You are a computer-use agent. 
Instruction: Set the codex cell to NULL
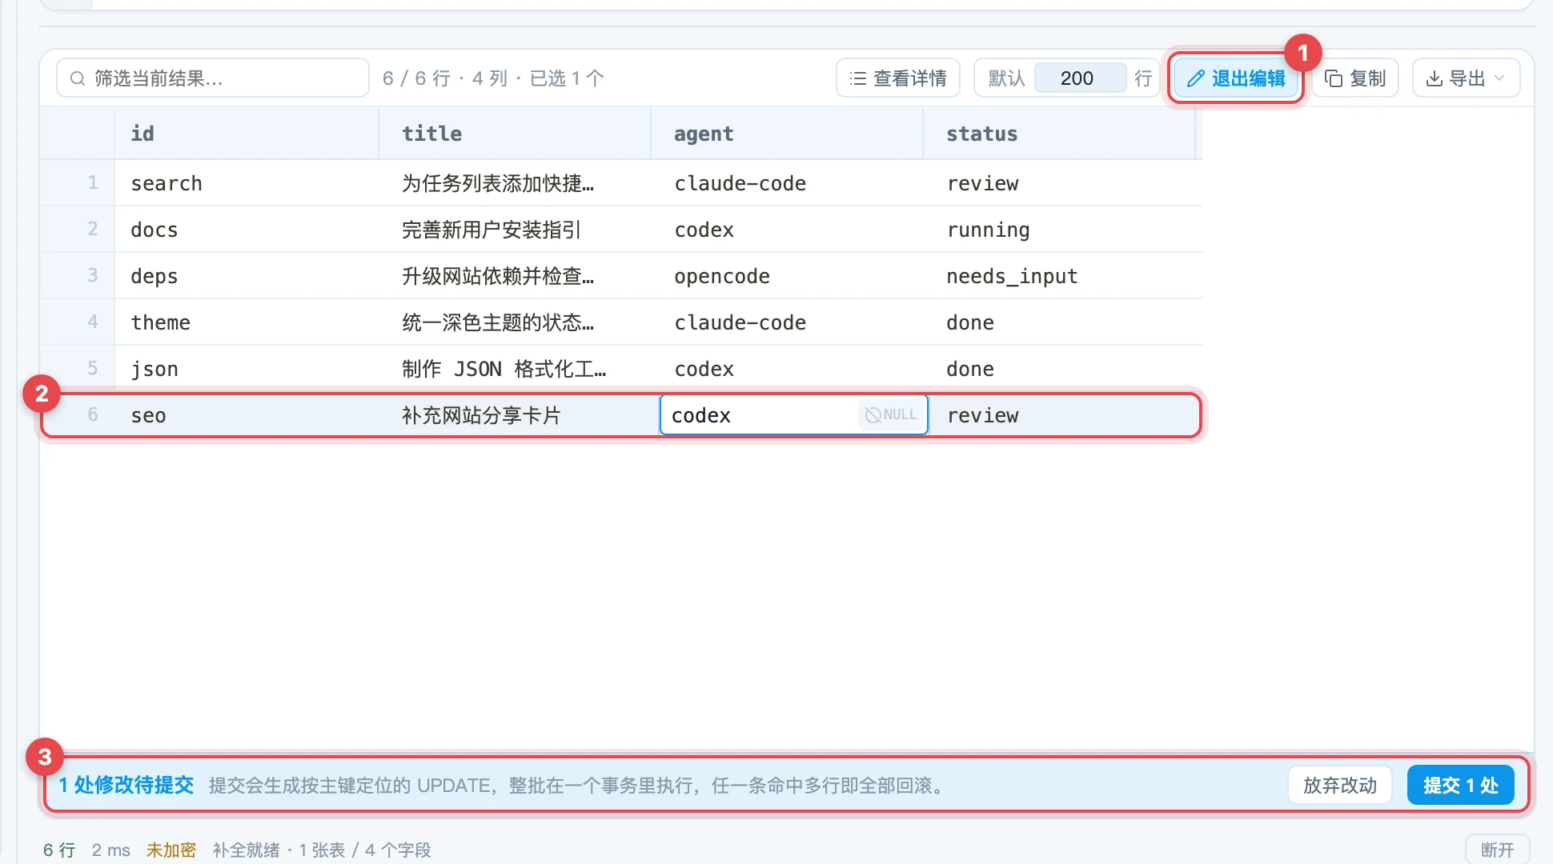pyautogui.click(x=892, y=414)
